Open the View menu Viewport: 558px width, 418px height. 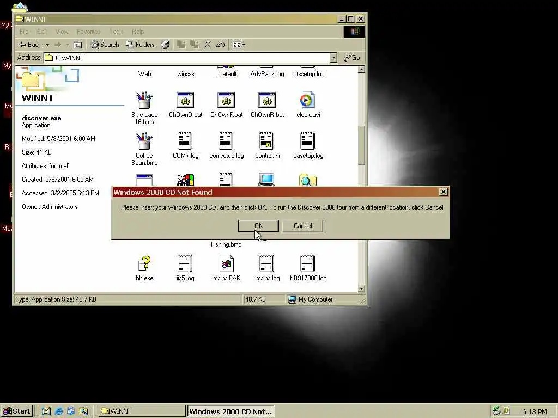point(62,32)
